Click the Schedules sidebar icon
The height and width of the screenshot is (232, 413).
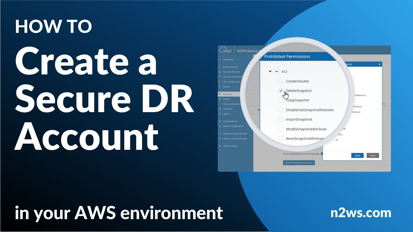point(220,109)
